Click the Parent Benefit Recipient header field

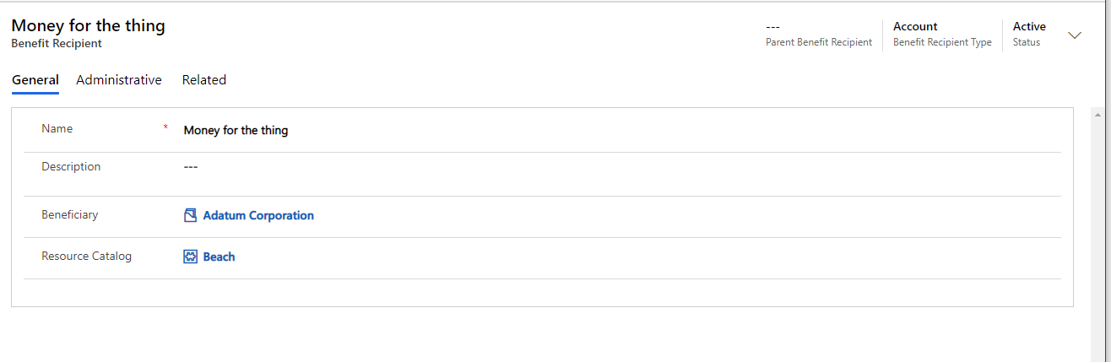point(818,35)
